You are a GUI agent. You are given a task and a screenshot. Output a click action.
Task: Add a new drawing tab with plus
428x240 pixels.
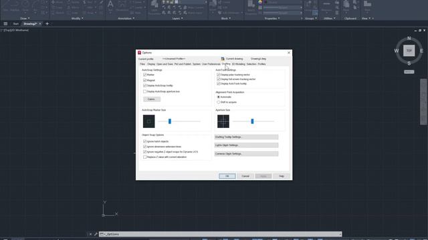pyautogui.click(x=47, y=24)
